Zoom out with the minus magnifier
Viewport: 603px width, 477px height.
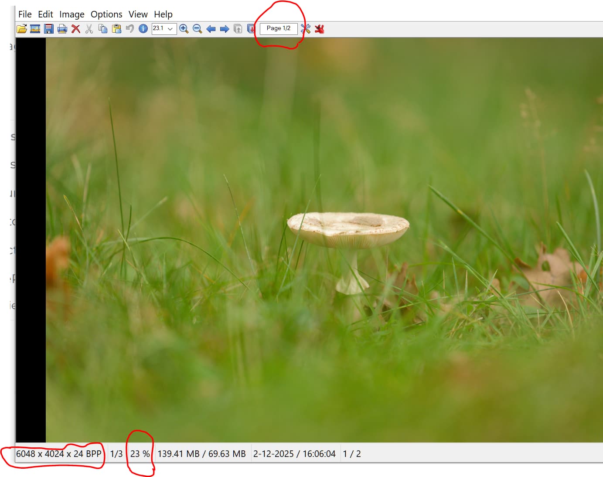197,29
